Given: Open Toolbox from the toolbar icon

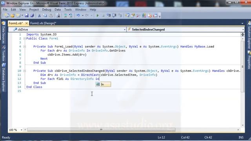Looking at the screenshot, I should (138, 16).
